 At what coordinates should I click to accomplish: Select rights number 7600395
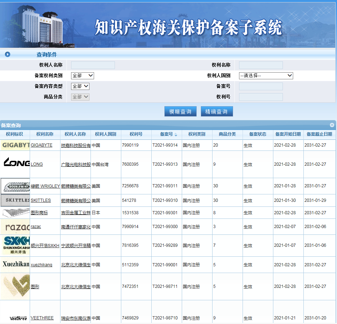click(x=130, y=164)
